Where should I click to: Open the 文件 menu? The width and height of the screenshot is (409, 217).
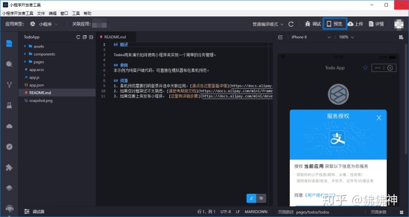tap(41, 13)
